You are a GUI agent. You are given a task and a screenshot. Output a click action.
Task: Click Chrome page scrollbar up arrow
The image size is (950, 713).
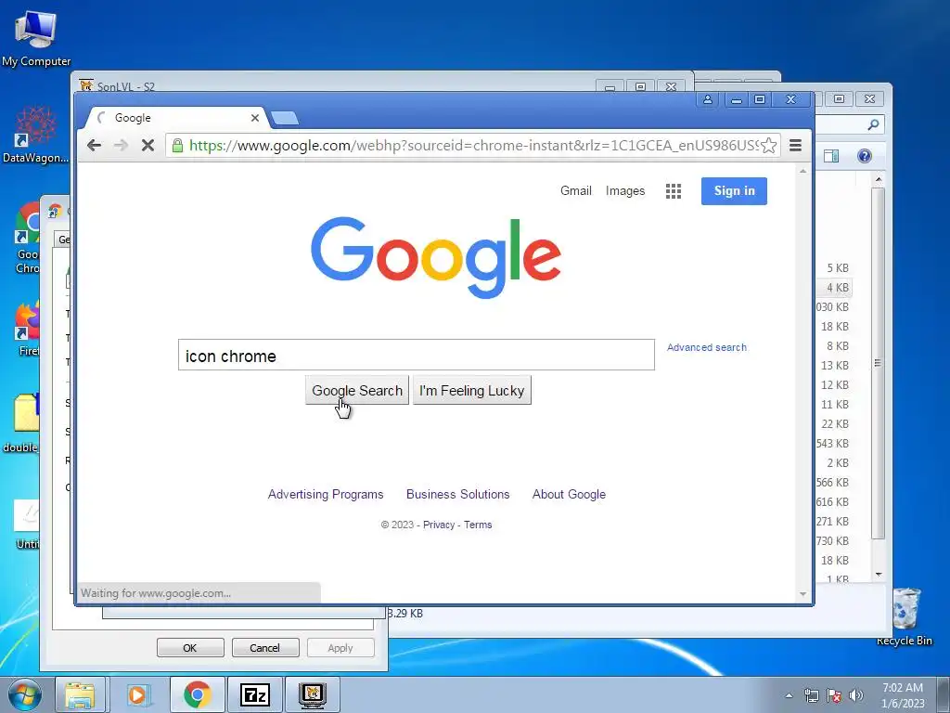[802, 172]
